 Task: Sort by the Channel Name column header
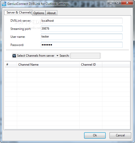coord(48,65)
